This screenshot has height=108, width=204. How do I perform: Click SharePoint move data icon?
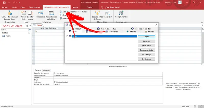pos(108,13)
